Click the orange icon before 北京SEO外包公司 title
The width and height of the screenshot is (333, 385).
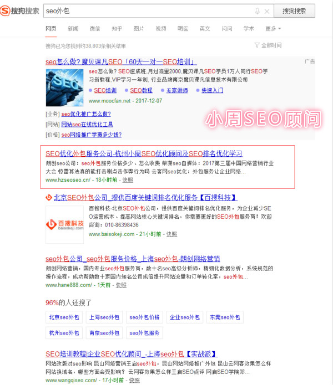(x=49, y=197)
